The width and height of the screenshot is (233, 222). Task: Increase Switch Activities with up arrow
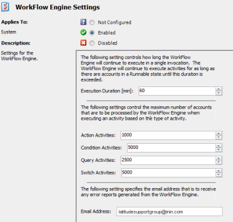[218, 171]
